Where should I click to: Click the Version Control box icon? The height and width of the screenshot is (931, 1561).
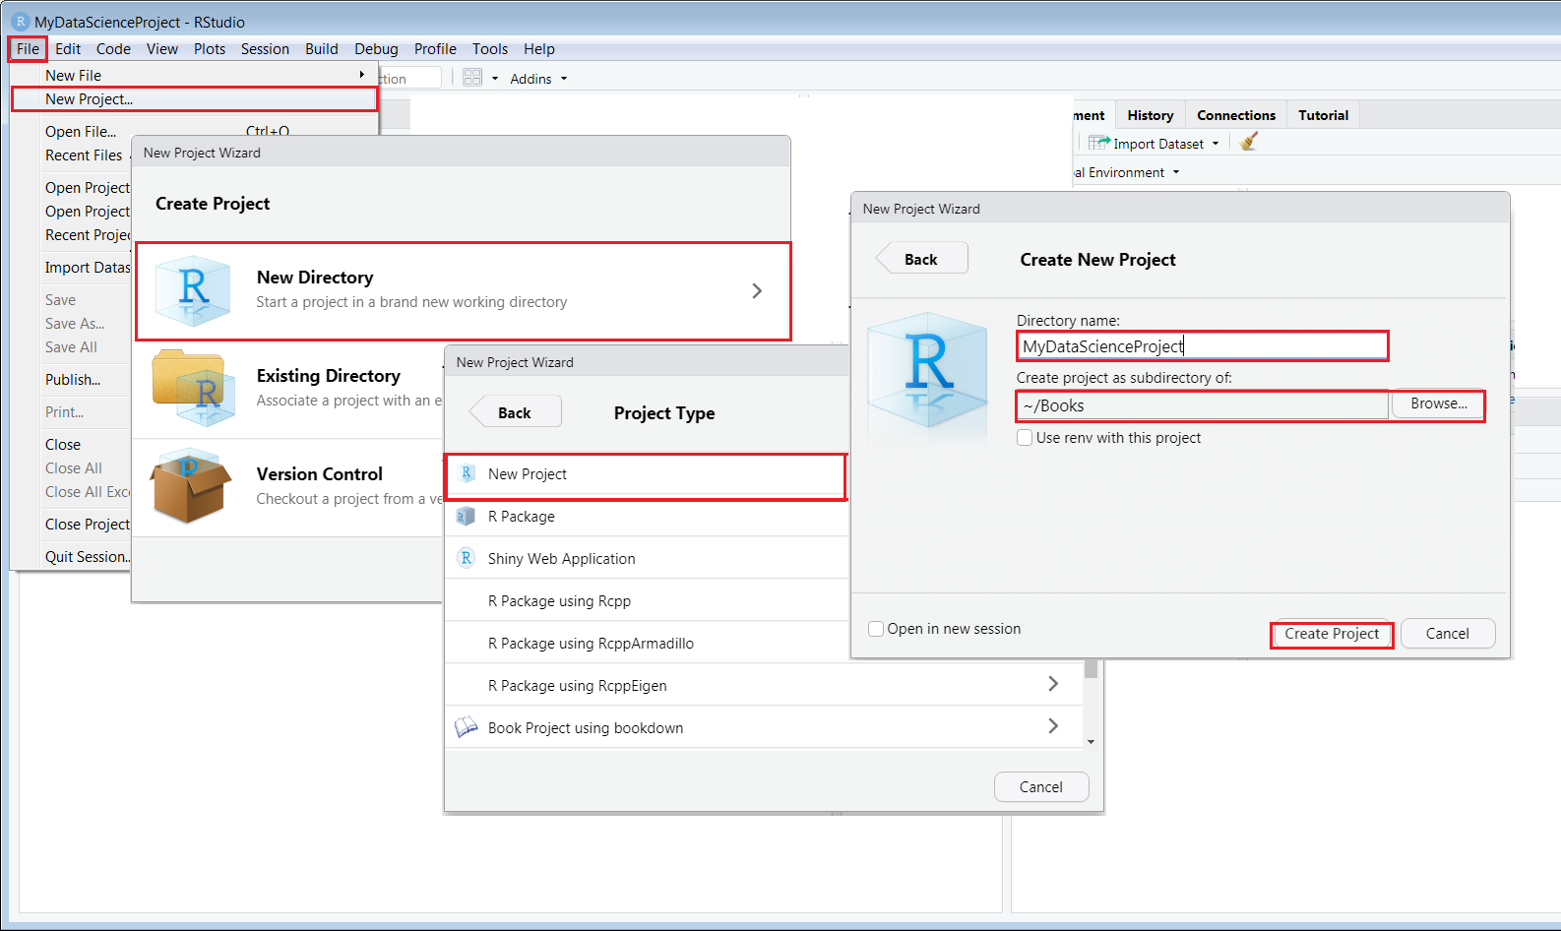click(x=190, y=486)
